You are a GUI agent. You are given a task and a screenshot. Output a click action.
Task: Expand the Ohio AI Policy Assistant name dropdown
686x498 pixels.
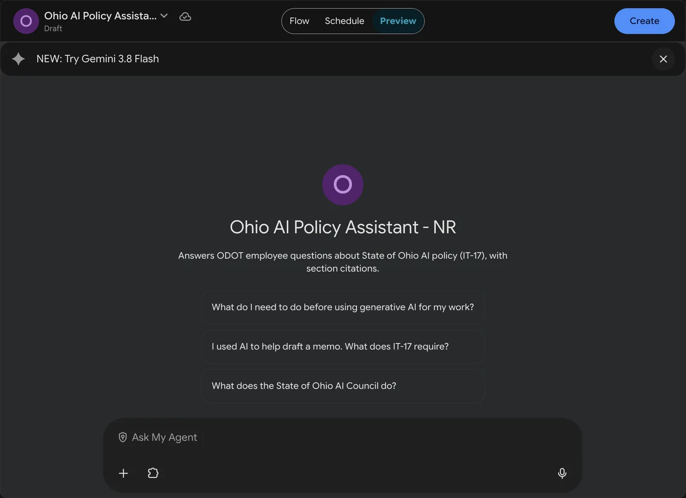[x=164, y=16]
